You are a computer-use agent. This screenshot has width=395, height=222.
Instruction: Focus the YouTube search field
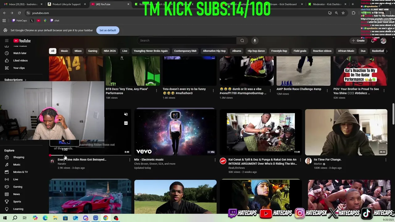click(187, 40)
